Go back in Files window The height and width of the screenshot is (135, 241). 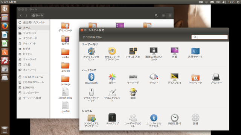[x=21, y=15]
